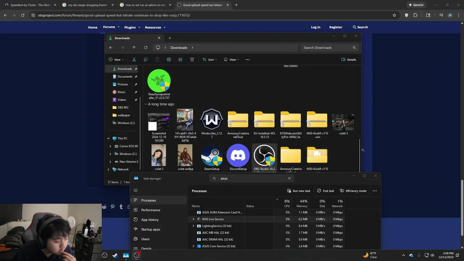The image size is (464, 261).
Task: Expand the Network tree node
Action: pos(108,169)
